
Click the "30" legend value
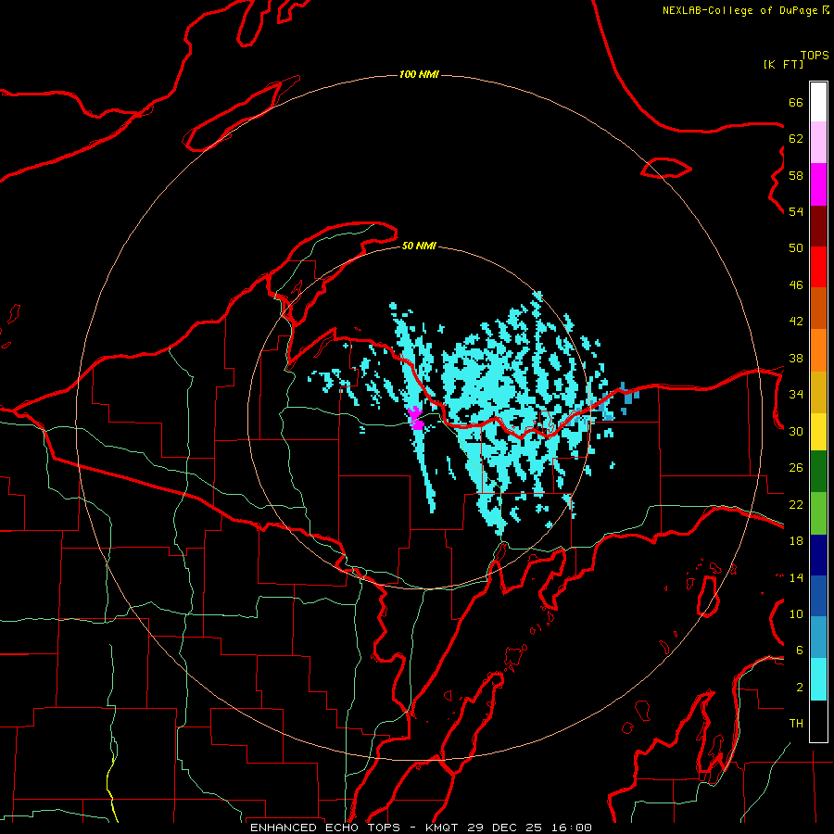(x=796, y=431)
